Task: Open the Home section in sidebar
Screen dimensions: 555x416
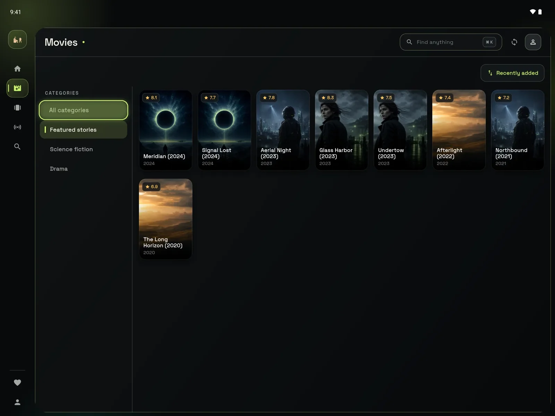Action: pyautogui.click(x=17, y=69)
